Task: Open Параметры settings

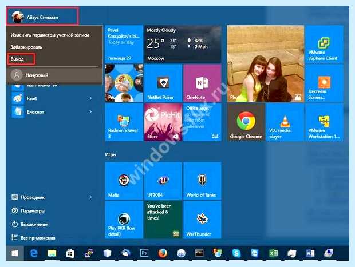Action: pos(33,211)
